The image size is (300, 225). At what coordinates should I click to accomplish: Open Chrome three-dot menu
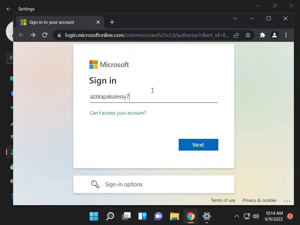286,35
